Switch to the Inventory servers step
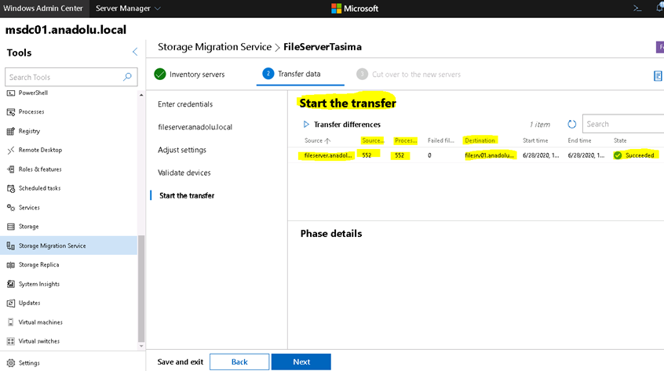664x371 pixels. 190,75
